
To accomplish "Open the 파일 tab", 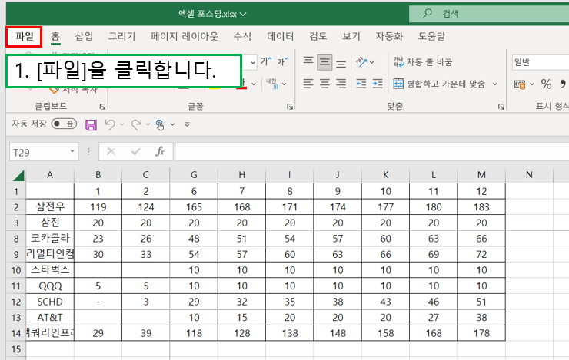I will [25, 37].
